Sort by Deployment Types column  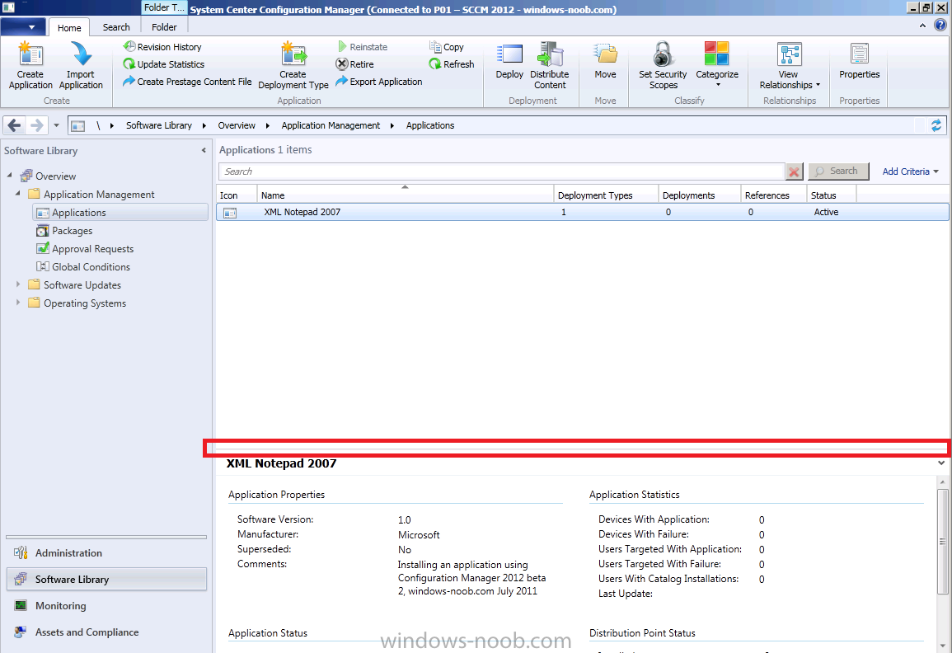pos(606,195)
